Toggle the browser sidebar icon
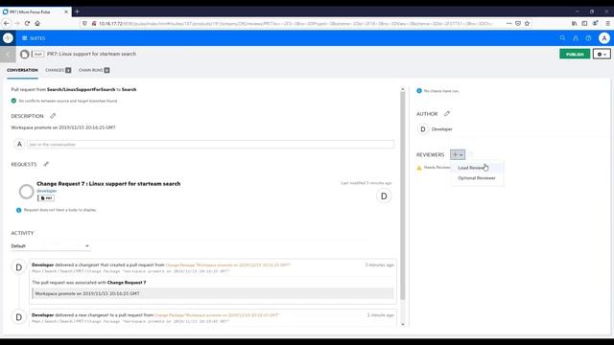The width and height of the screenshot is (614, 345). (x=584, y=23)
